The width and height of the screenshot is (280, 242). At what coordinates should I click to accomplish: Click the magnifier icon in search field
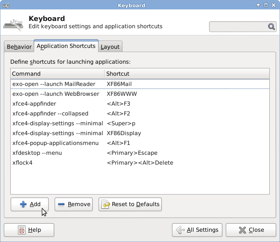271,27
